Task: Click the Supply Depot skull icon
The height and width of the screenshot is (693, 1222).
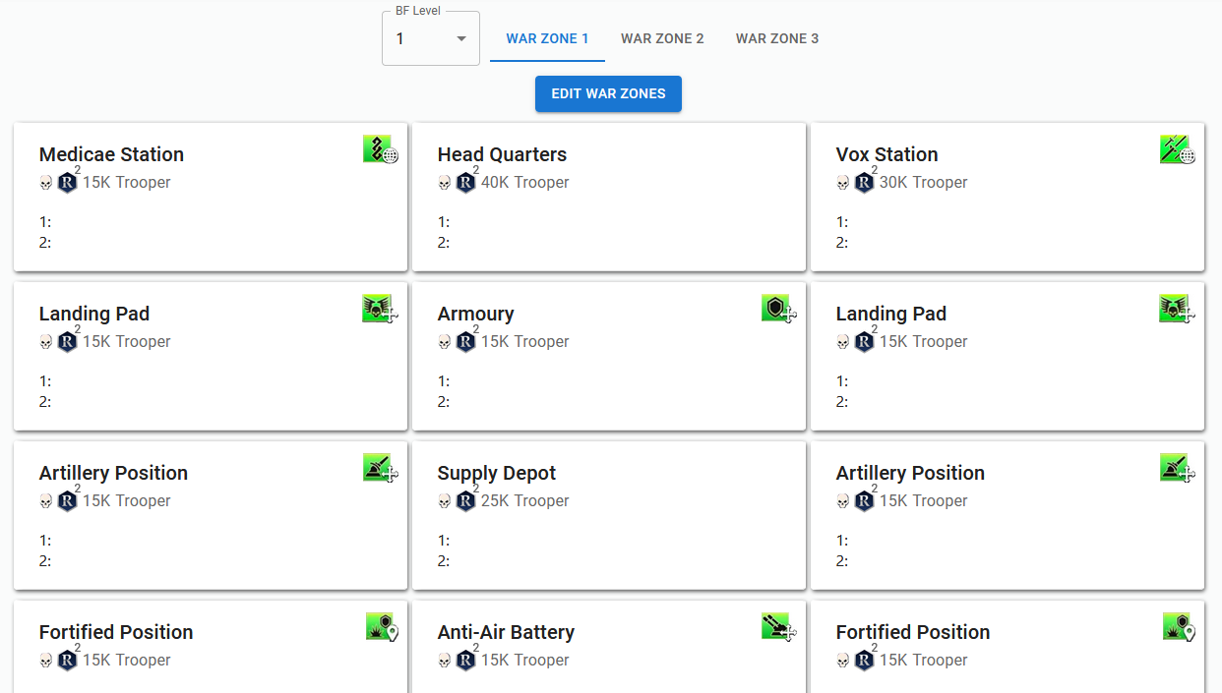Action: [444, 501]
